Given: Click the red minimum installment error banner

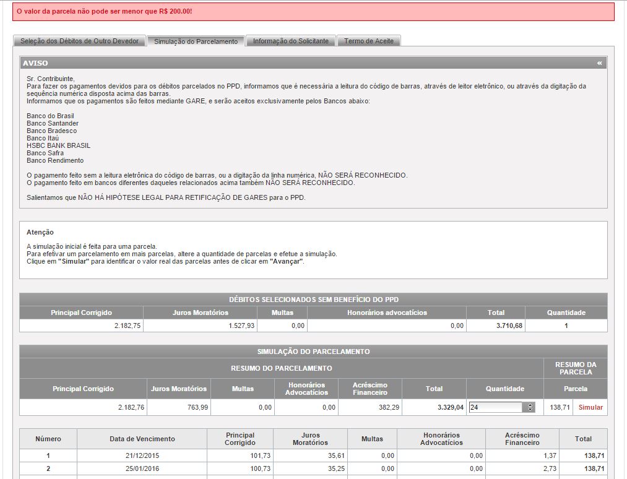Looking at the screenshot, I should tap(313, 12).
